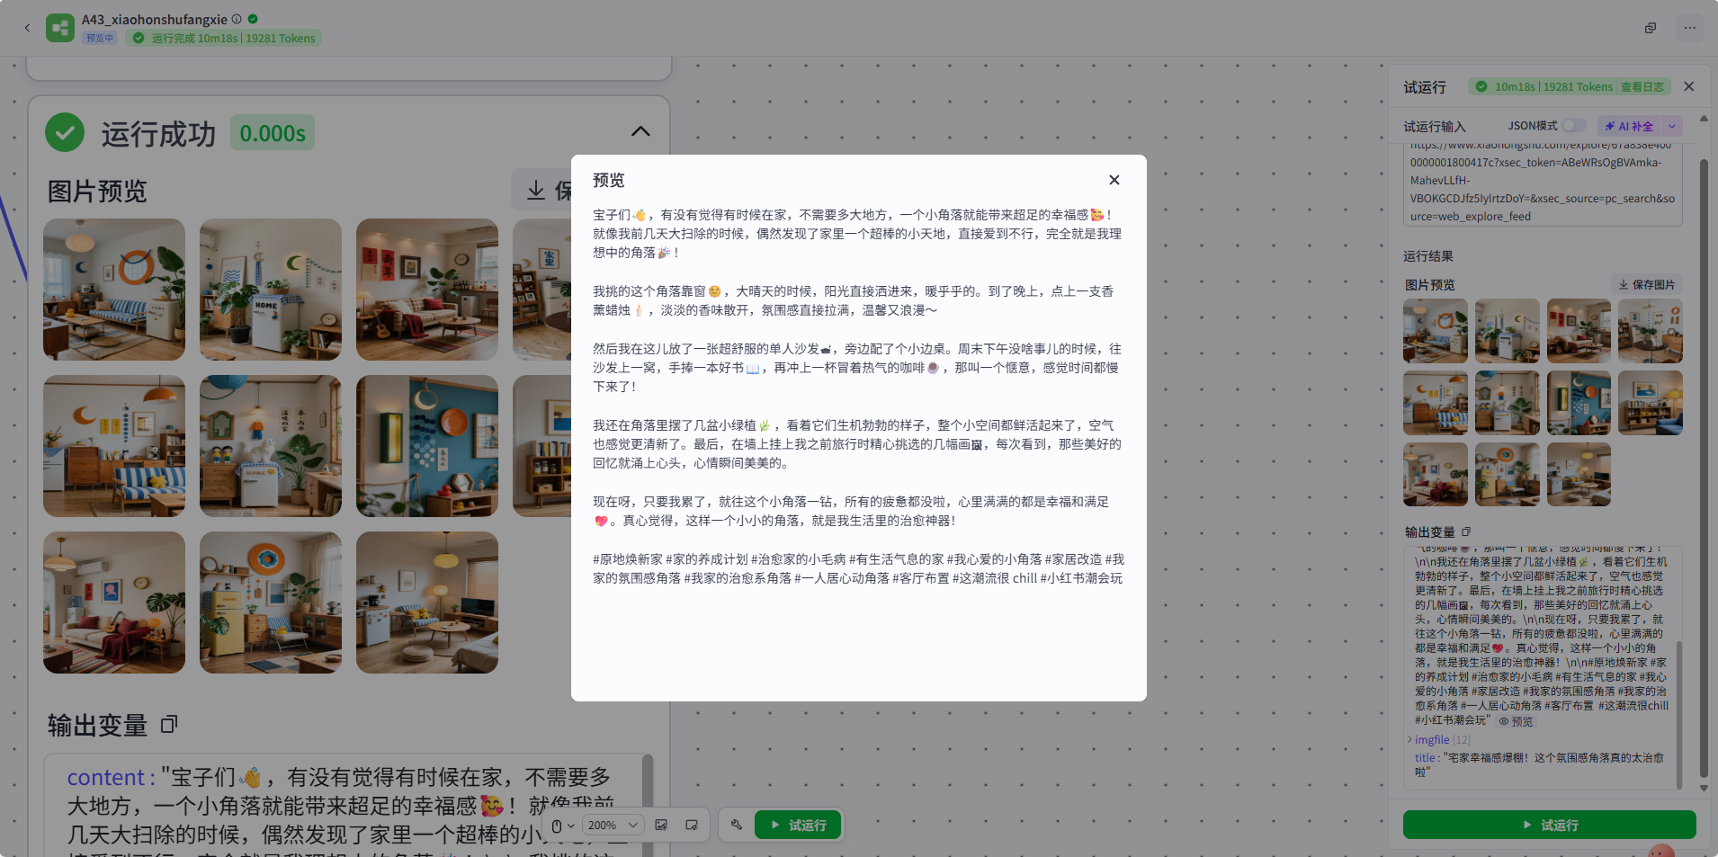Open the duplicate-window icon at top right
1718x857 pixels.
(x=1651, y=28)
